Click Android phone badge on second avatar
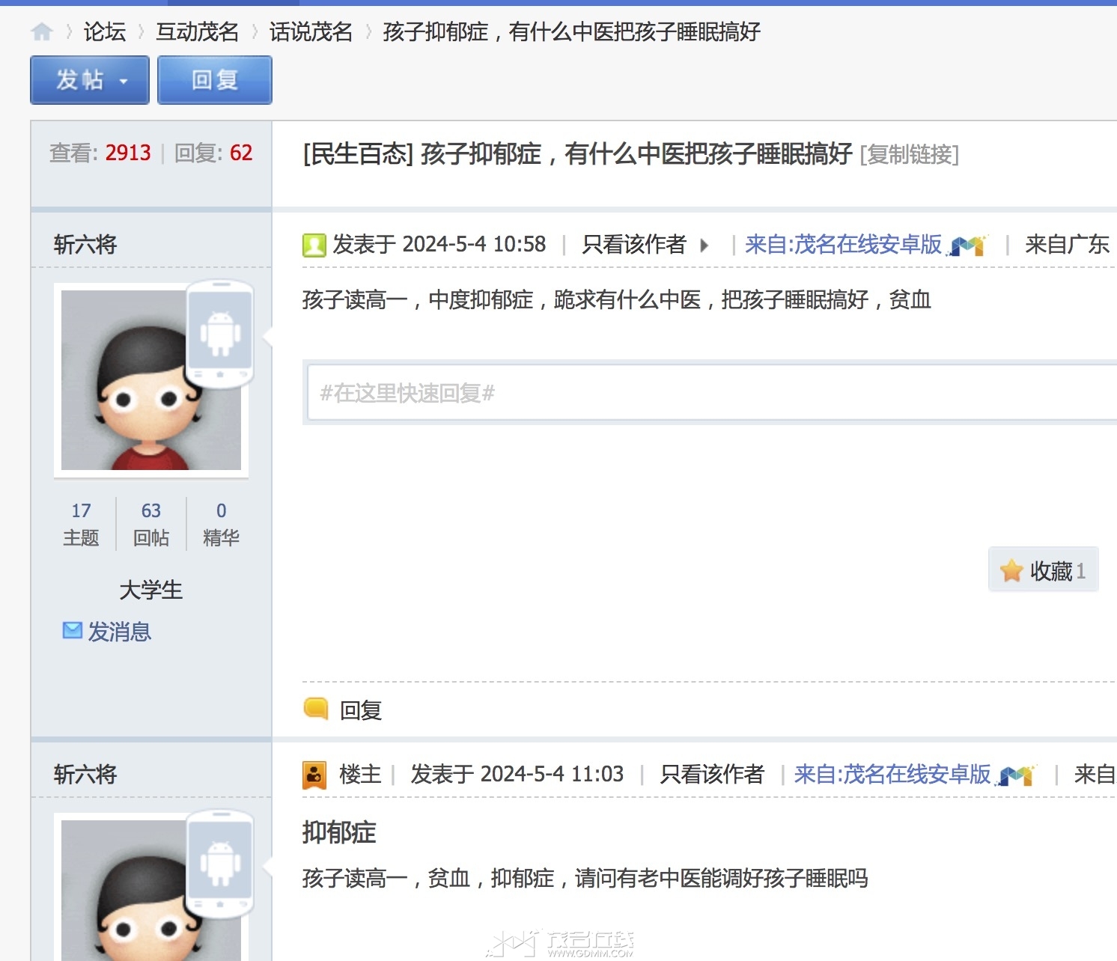The height and width of the screenshot is (961, 1117). (220, 864)
